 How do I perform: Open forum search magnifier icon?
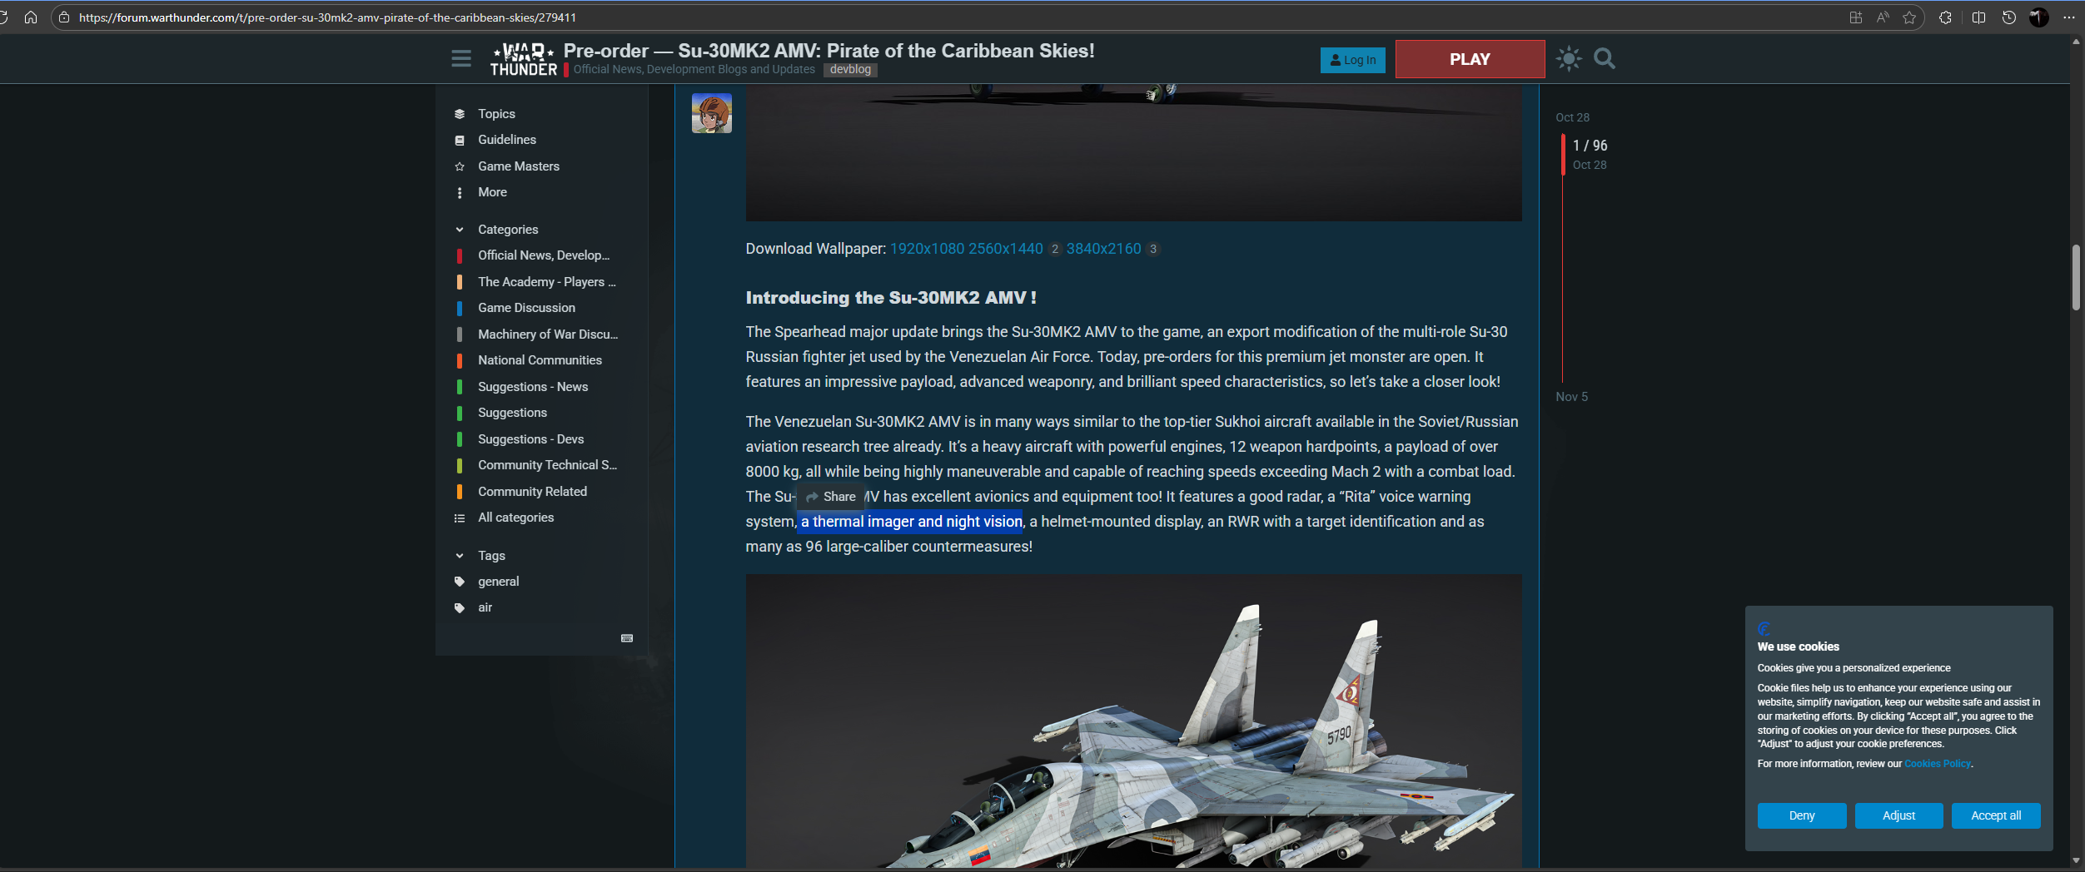pos(1604,59)
